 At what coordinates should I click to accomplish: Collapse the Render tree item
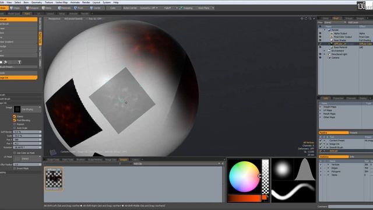click(x=325, y=30)
